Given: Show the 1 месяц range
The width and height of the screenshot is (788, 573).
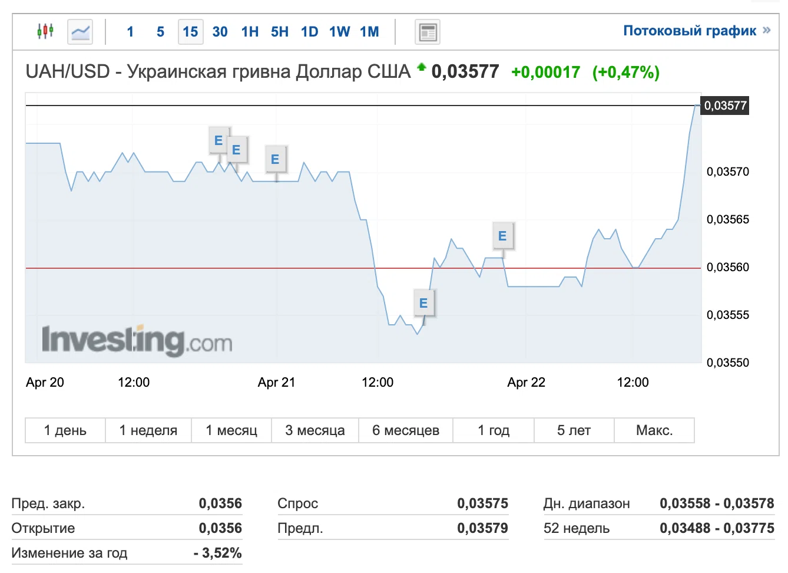Looking at the screenshot, I should click(231, 430).
